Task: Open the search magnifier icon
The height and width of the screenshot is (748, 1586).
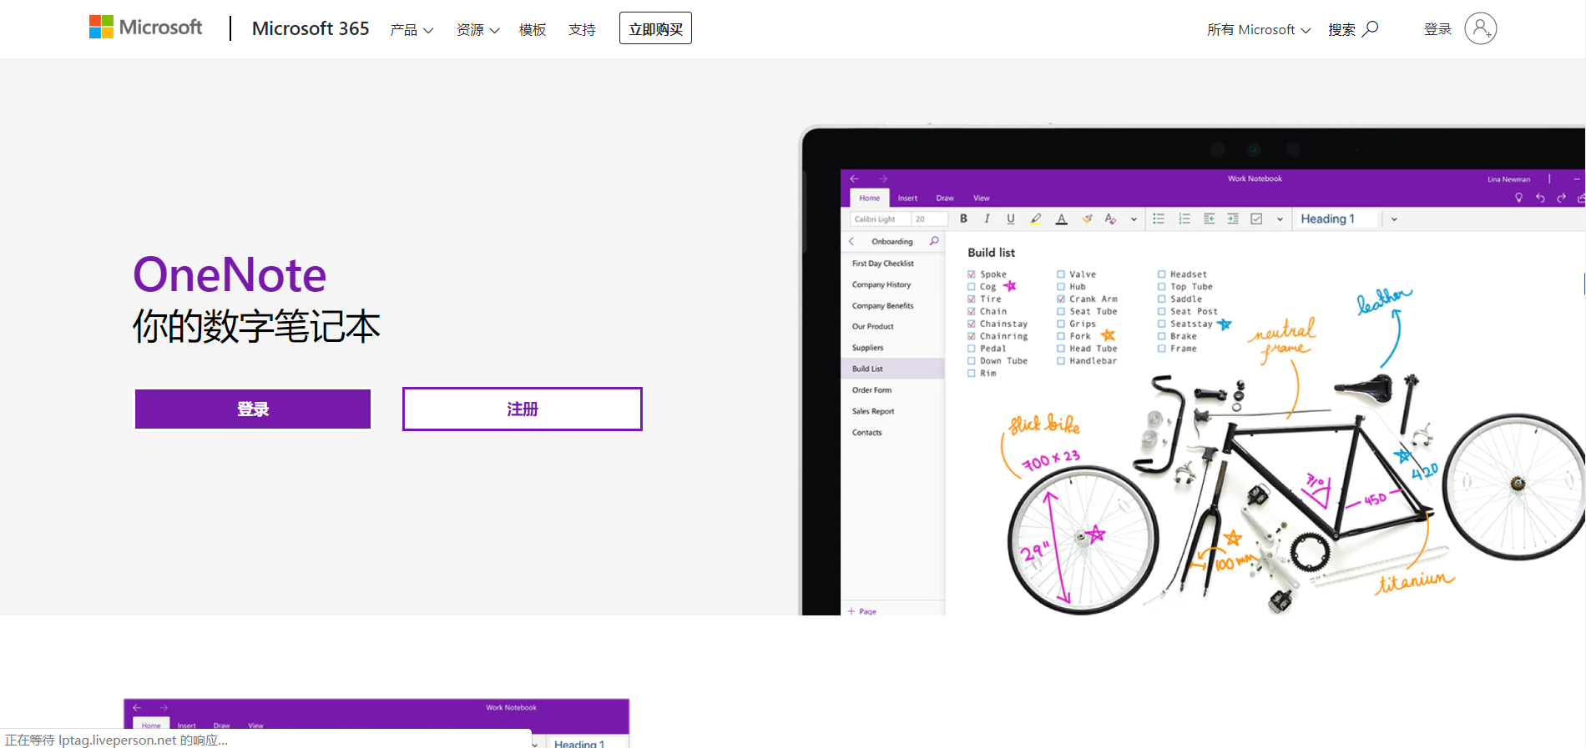Action: [x=1370, y=29]
